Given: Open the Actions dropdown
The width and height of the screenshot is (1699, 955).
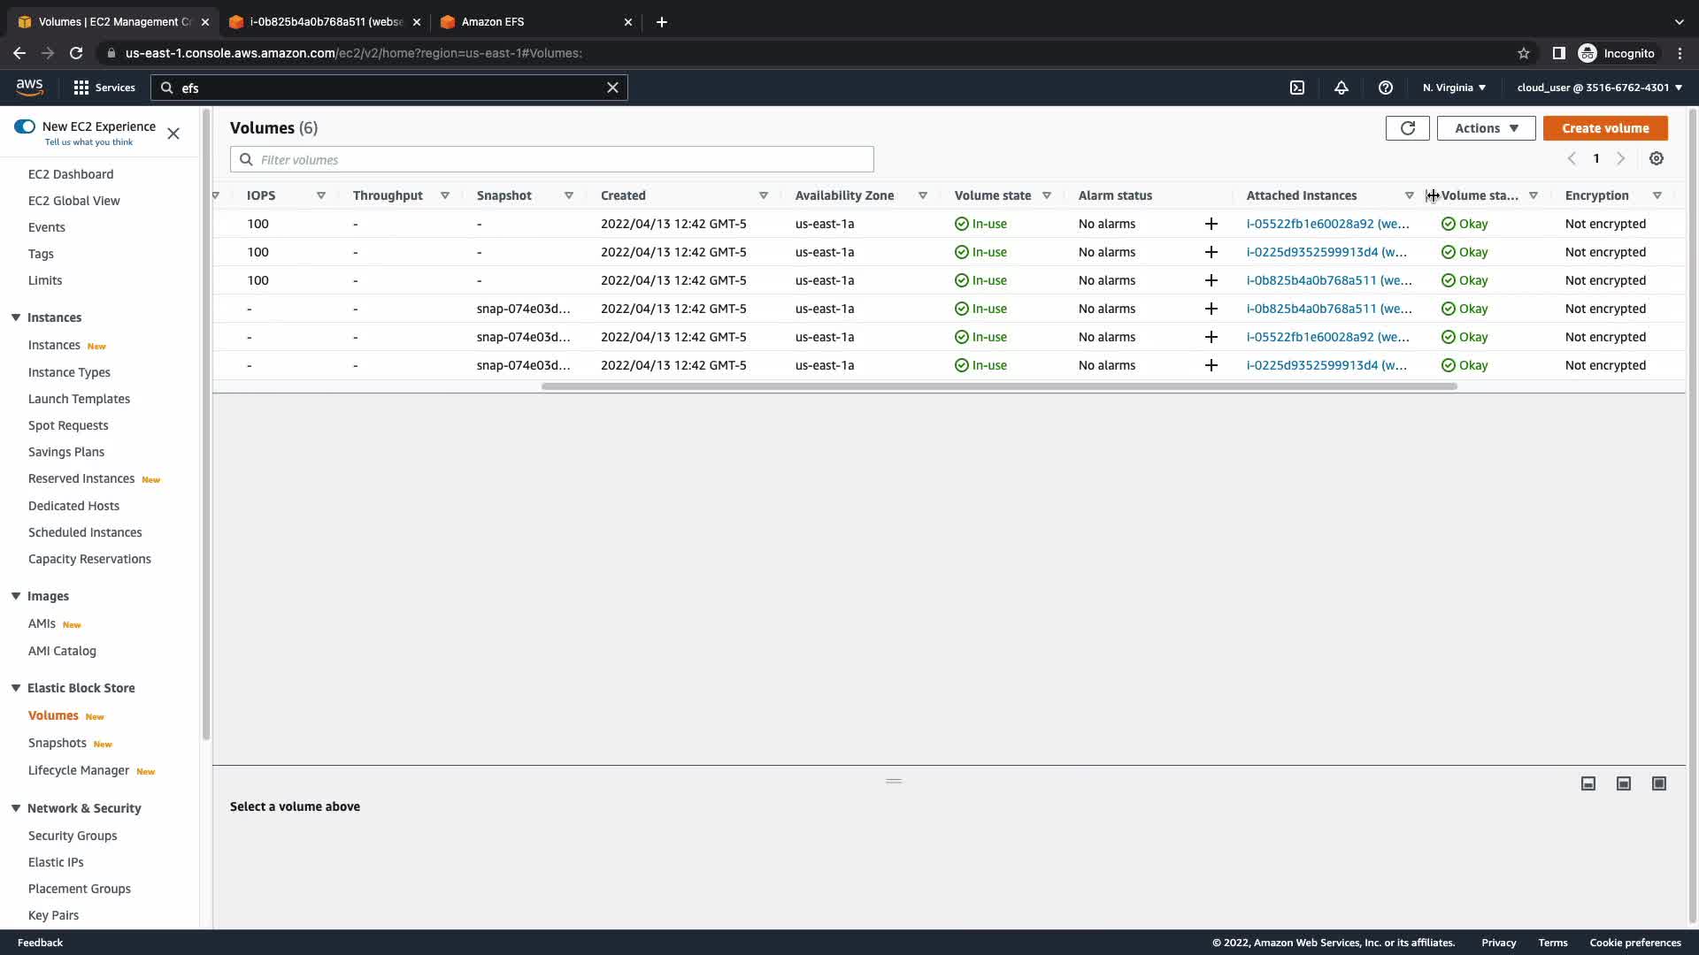Looking at the screenshot, I should coord(1486,128).
